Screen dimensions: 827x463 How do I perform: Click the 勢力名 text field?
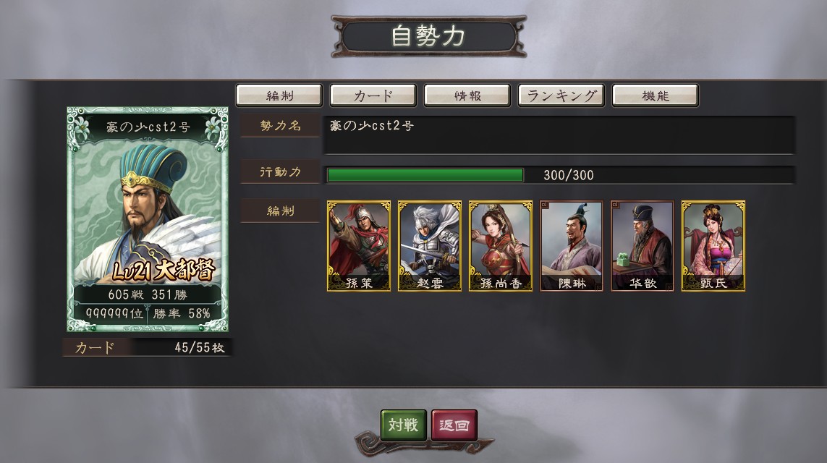pos(559,135)
